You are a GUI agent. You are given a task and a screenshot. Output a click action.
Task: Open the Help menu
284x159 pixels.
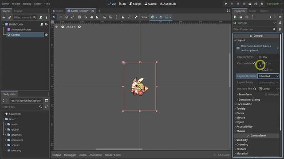[47, 4]
